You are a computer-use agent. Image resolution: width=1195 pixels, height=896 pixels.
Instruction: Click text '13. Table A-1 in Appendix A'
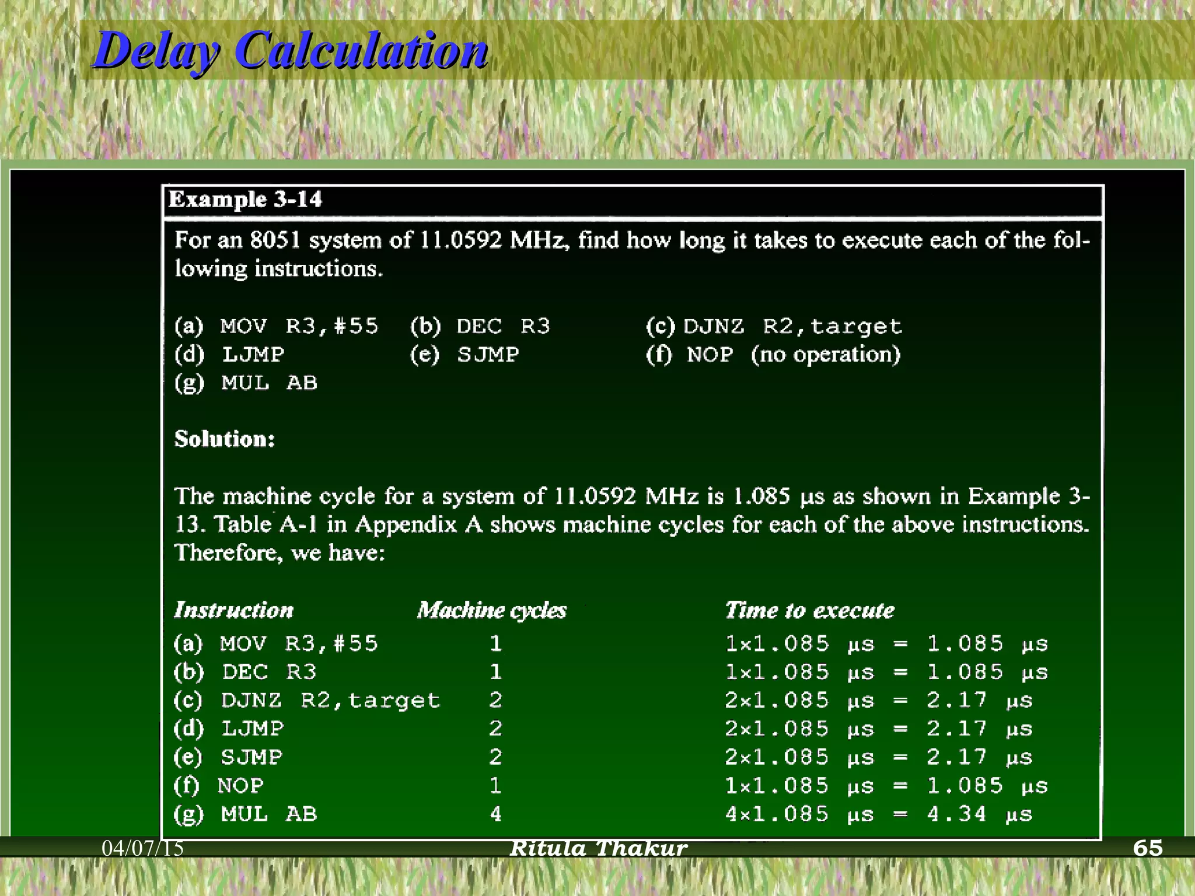329,524
